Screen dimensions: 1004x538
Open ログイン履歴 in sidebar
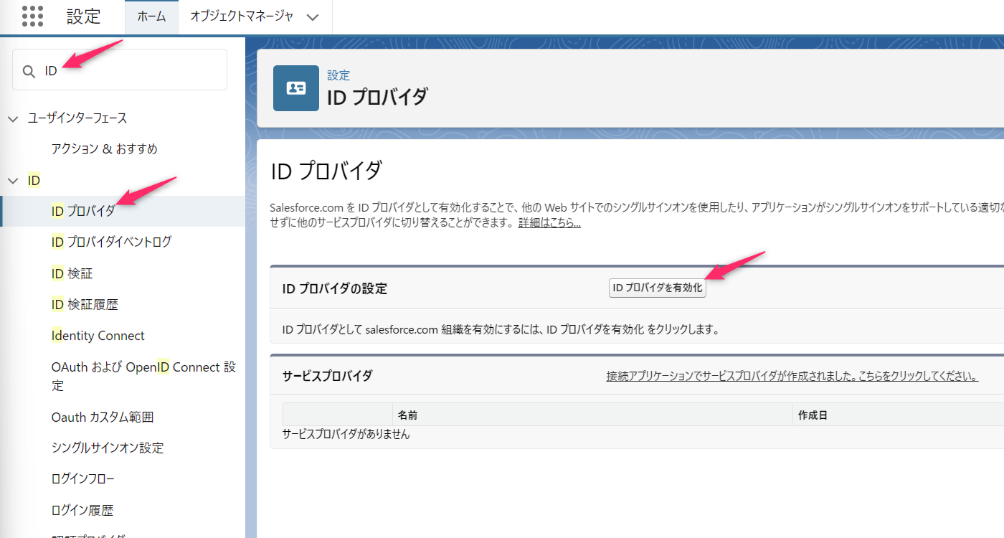pyautogui.click(x=82, y=511)
